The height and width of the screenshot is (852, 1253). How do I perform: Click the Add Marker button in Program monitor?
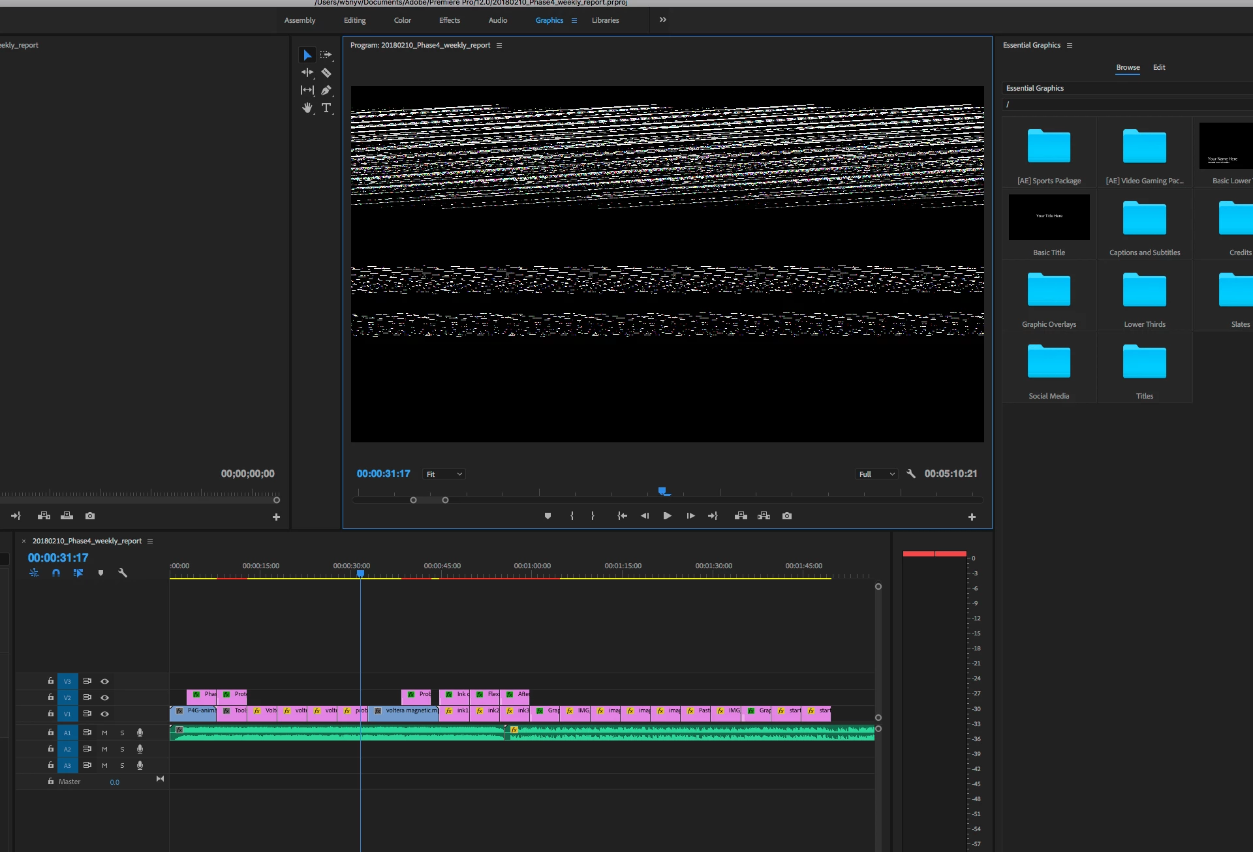tap(548, 516)
